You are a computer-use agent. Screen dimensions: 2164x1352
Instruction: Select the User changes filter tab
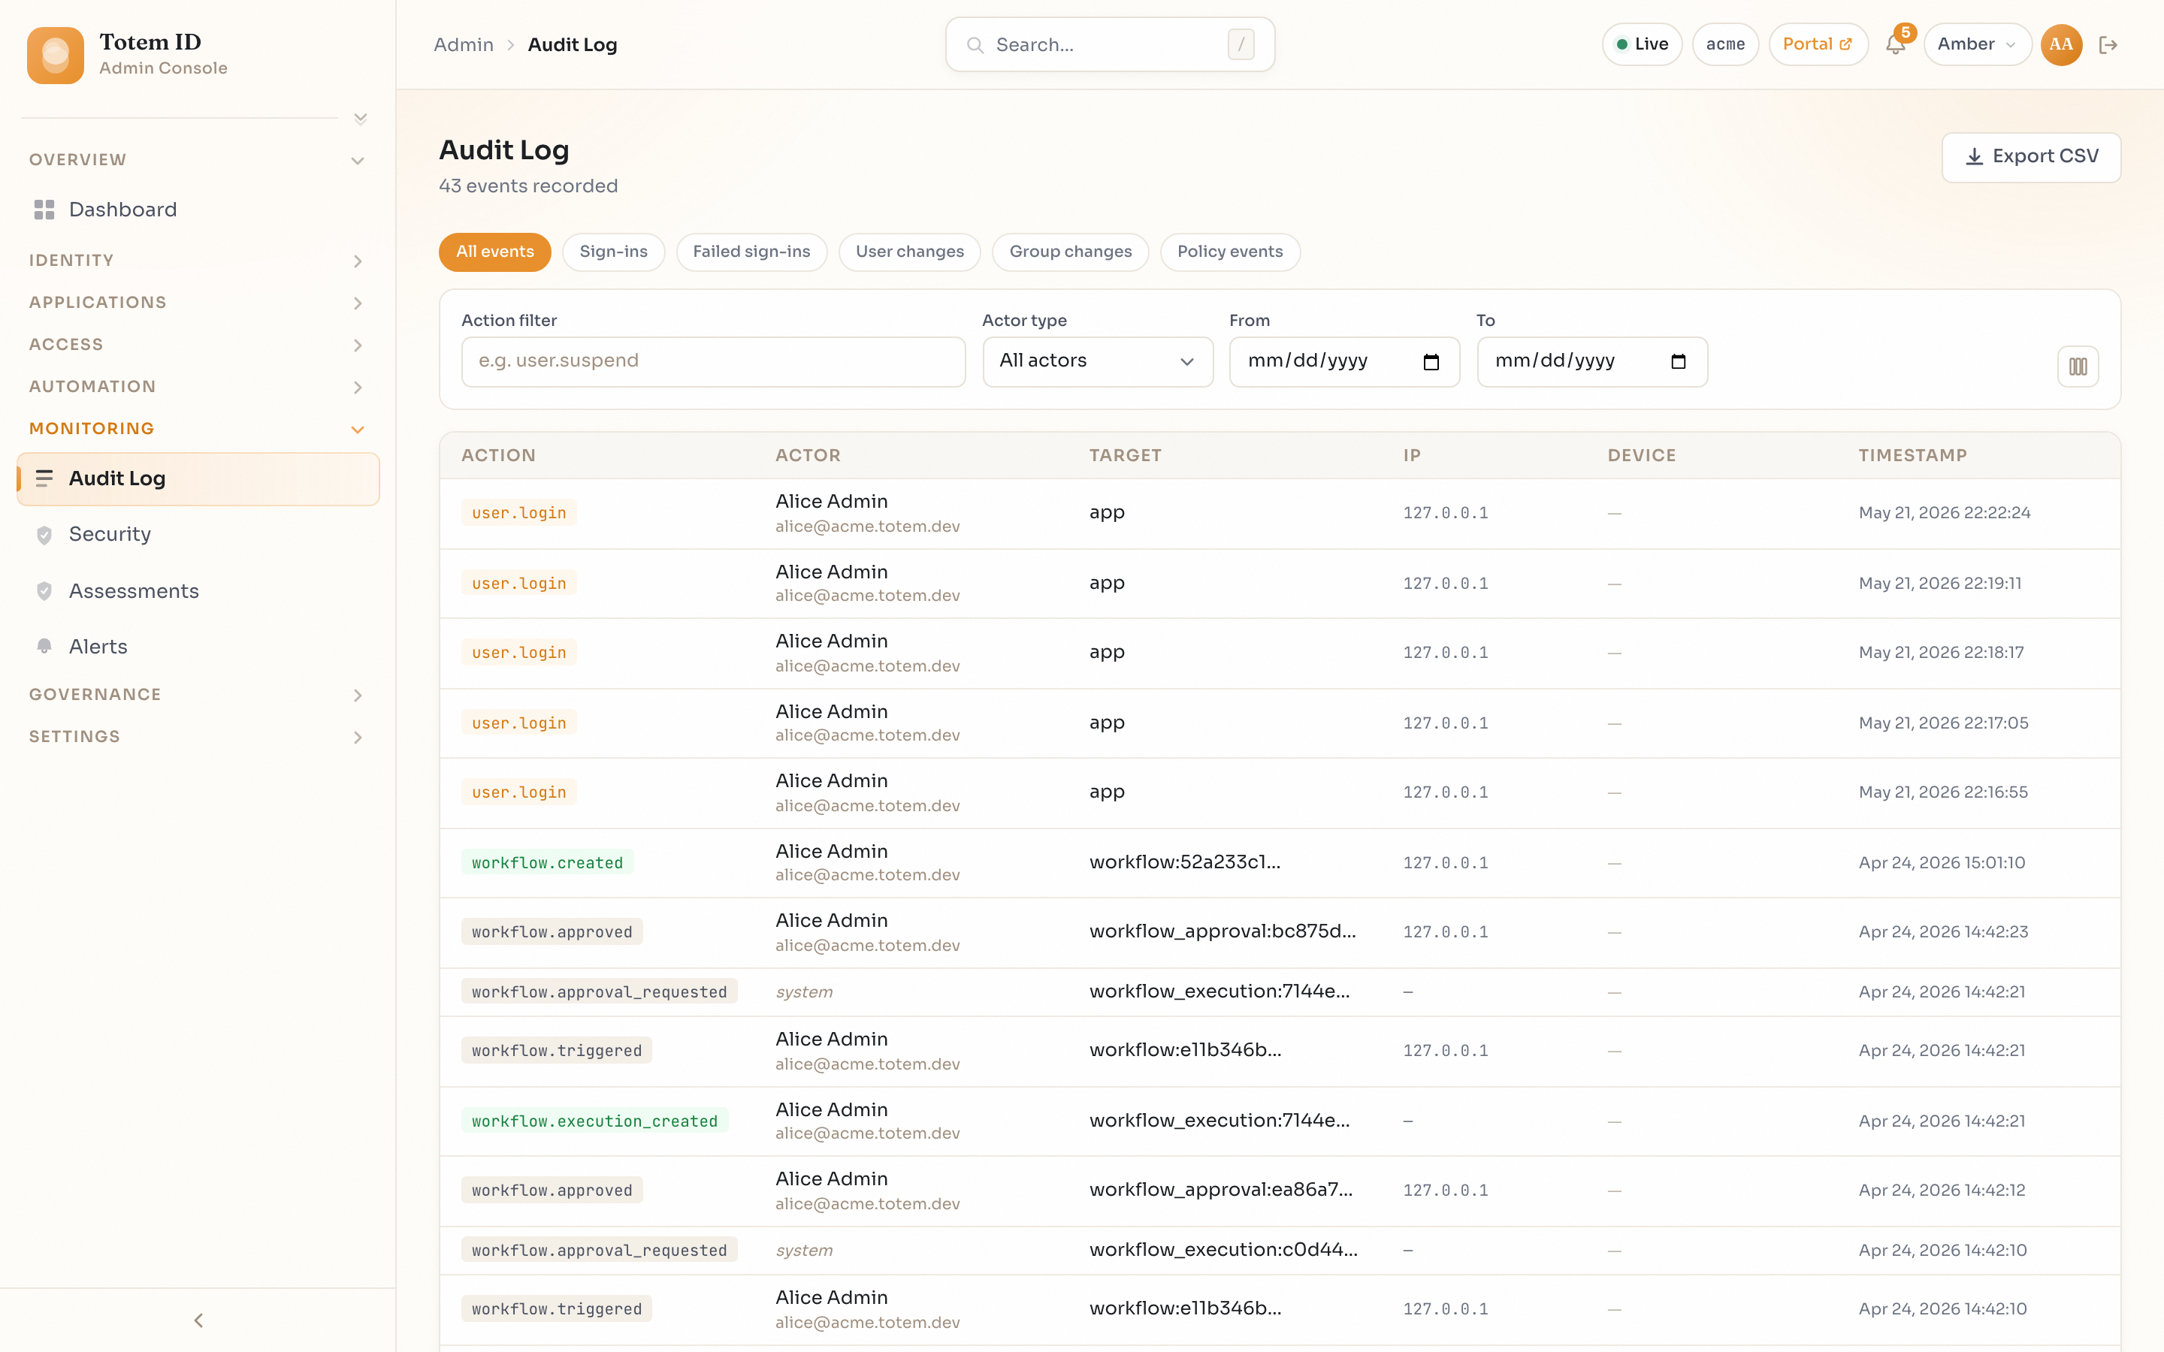point(909,252)
